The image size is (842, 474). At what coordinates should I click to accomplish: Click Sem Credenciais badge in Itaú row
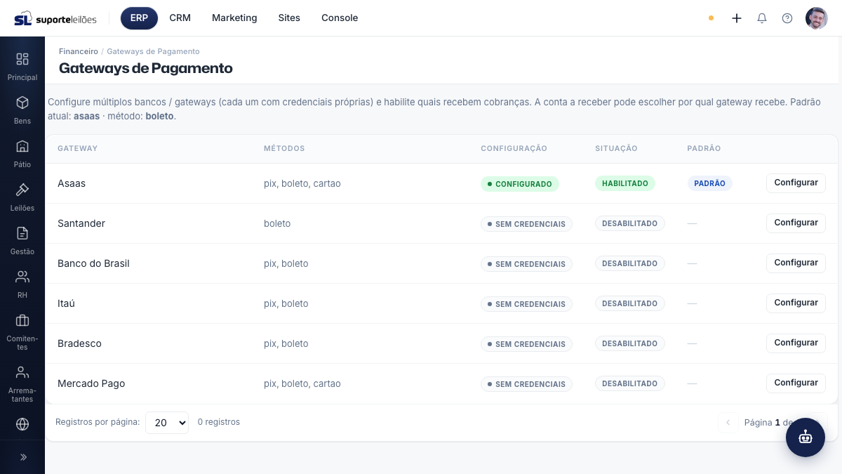pyautogui.click(x=526, y=304)
